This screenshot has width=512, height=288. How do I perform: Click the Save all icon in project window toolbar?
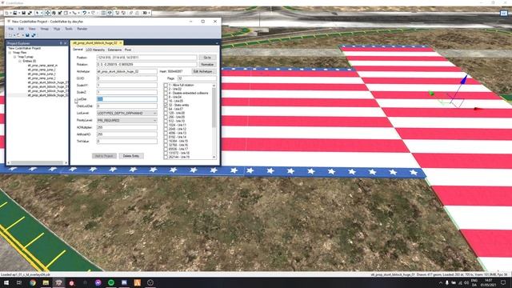(x=34, y=35)
